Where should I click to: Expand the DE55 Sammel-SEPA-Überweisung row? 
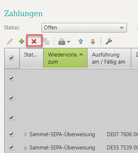coord(26,148)
